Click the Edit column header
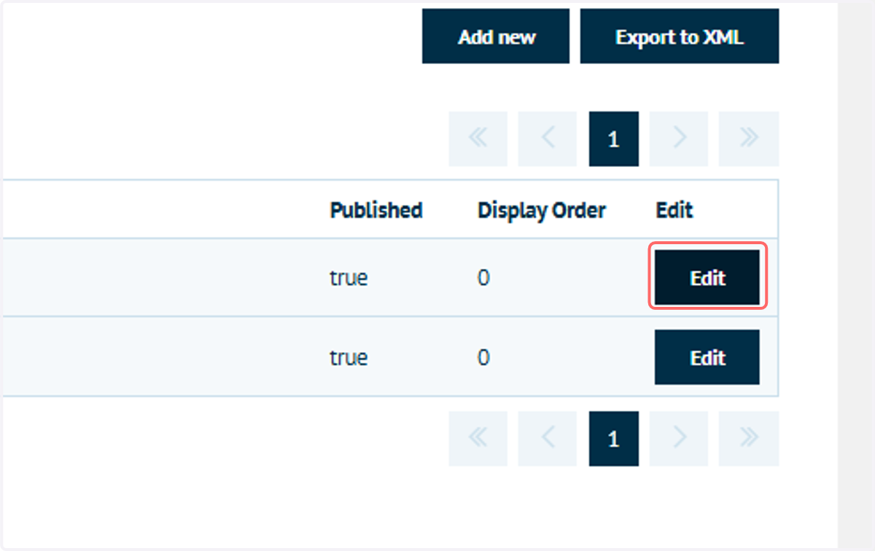This screenshot has height=551, width=875. pyautogui.click(x=674, y=210)
